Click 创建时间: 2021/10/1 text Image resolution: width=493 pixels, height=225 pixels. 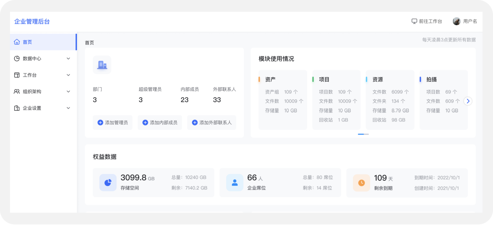click(x=437, y=188)
